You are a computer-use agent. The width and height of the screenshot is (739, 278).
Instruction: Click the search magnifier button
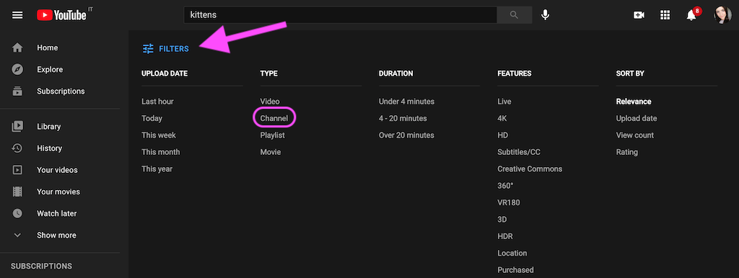[514, 15]
